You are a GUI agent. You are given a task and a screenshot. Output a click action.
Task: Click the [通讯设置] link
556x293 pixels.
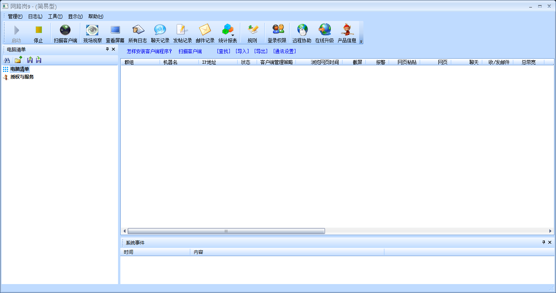(x=284, y=51)
